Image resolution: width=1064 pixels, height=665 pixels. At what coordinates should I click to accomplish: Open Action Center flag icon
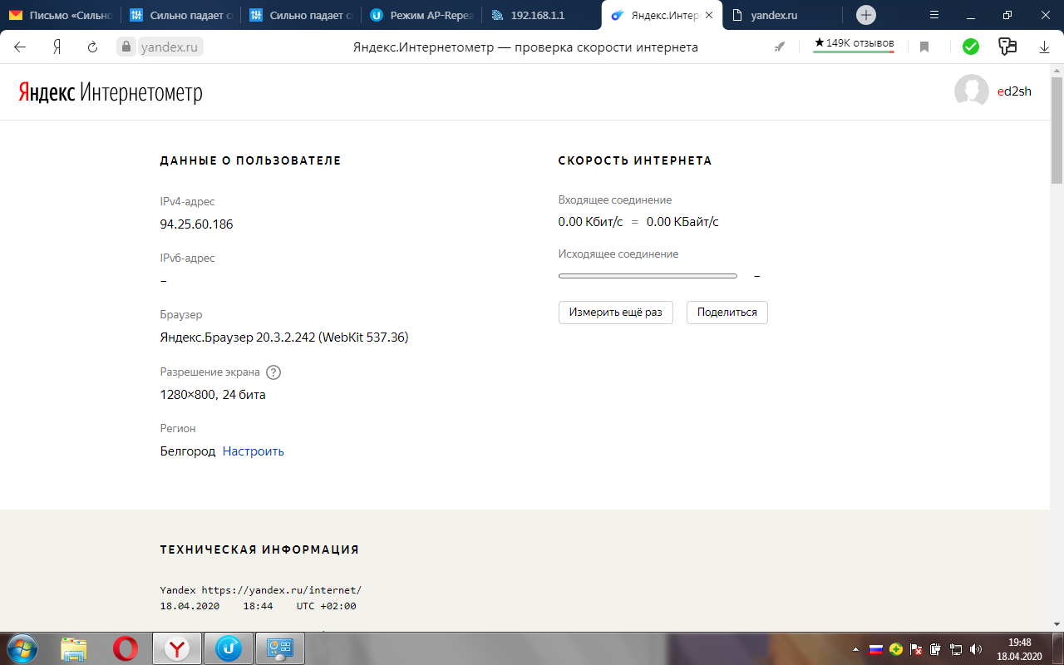[x=916, y=649]
